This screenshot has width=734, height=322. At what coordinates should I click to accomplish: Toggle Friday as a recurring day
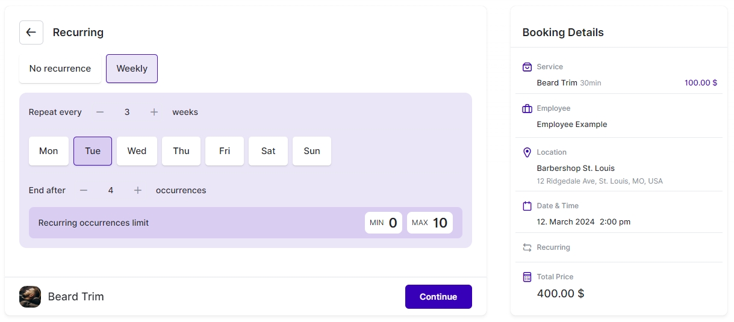225,151
